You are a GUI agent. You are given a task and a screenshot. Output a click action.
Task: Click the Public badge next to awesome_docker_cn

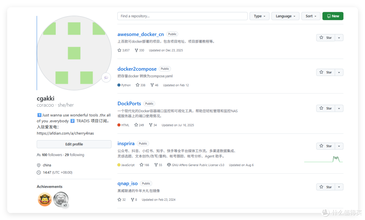(x=172, y=34)
